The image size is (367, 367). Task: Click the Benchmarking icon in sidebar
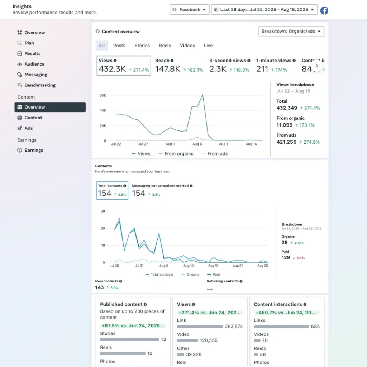[19, 85]
